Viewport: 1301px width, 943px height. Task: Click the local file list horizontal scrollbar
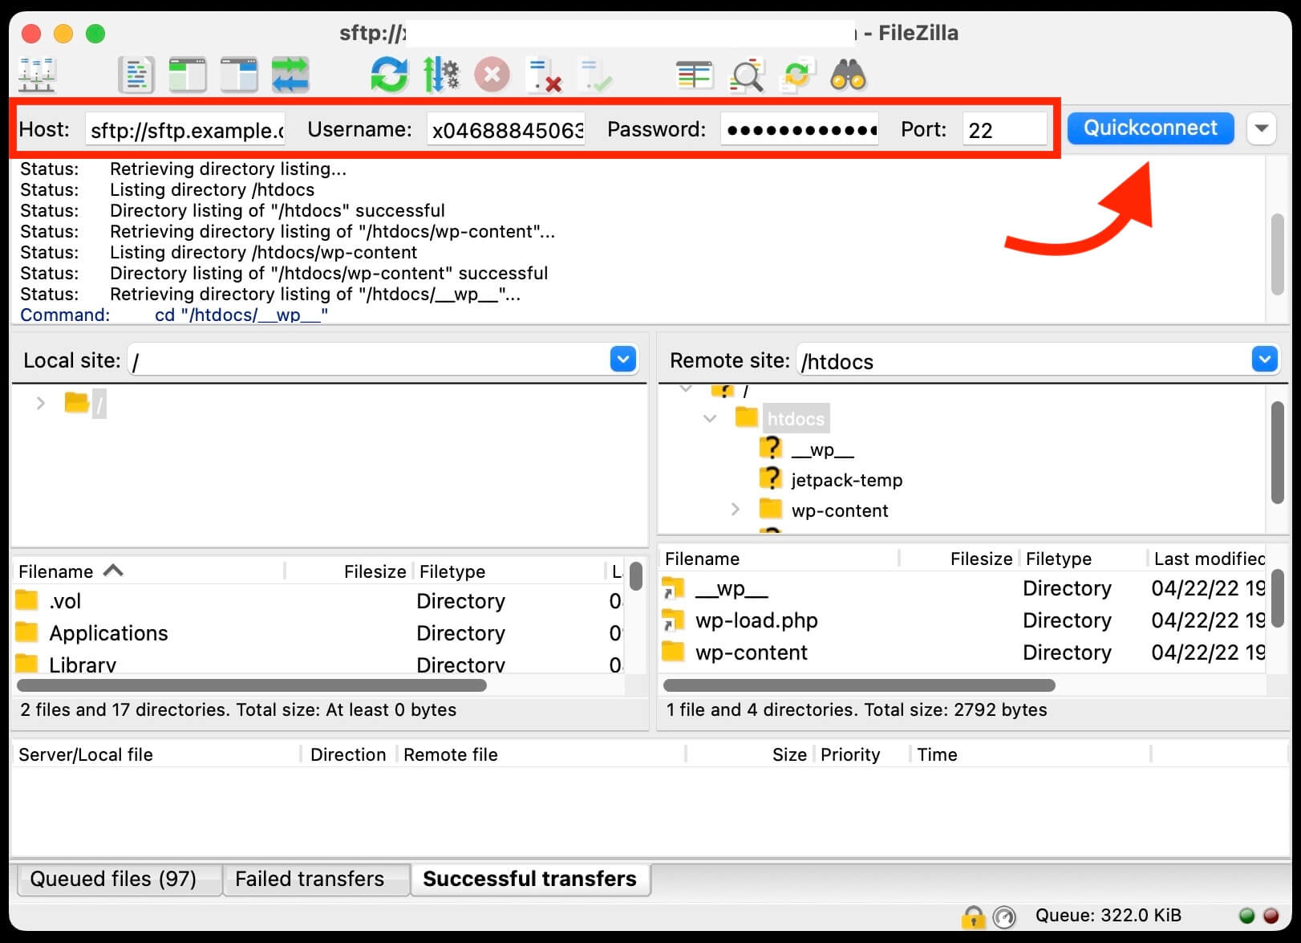252,685
